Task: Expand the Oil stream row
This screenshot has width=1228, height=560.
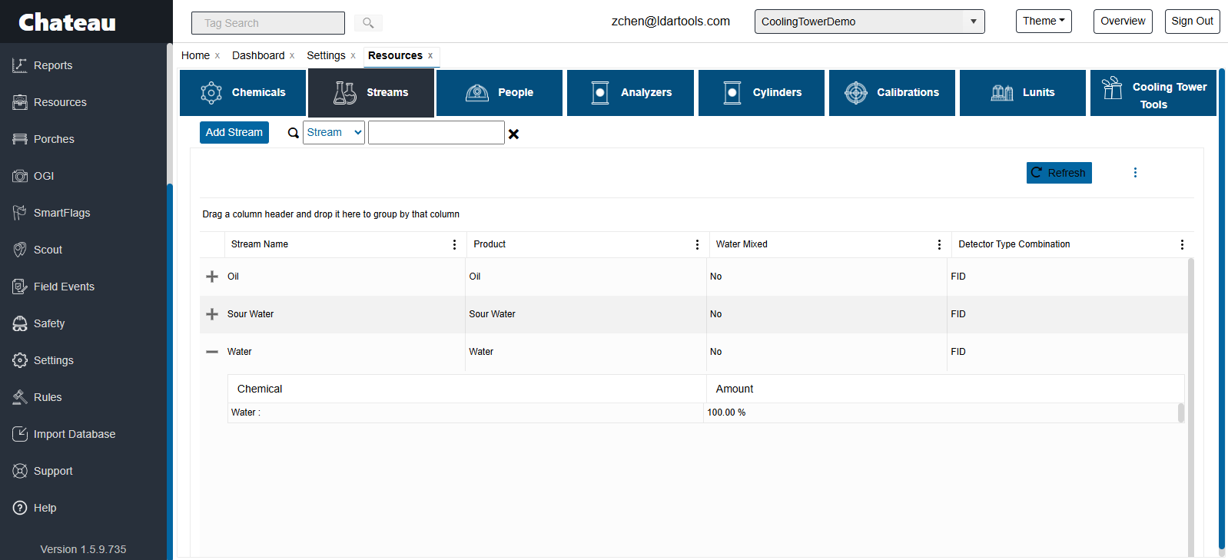Action: (212, 277)
